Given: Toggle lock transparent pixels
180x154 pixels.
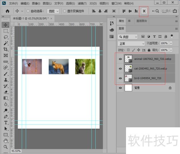Looking at the screenshot, I should click(x=128, y=50).
